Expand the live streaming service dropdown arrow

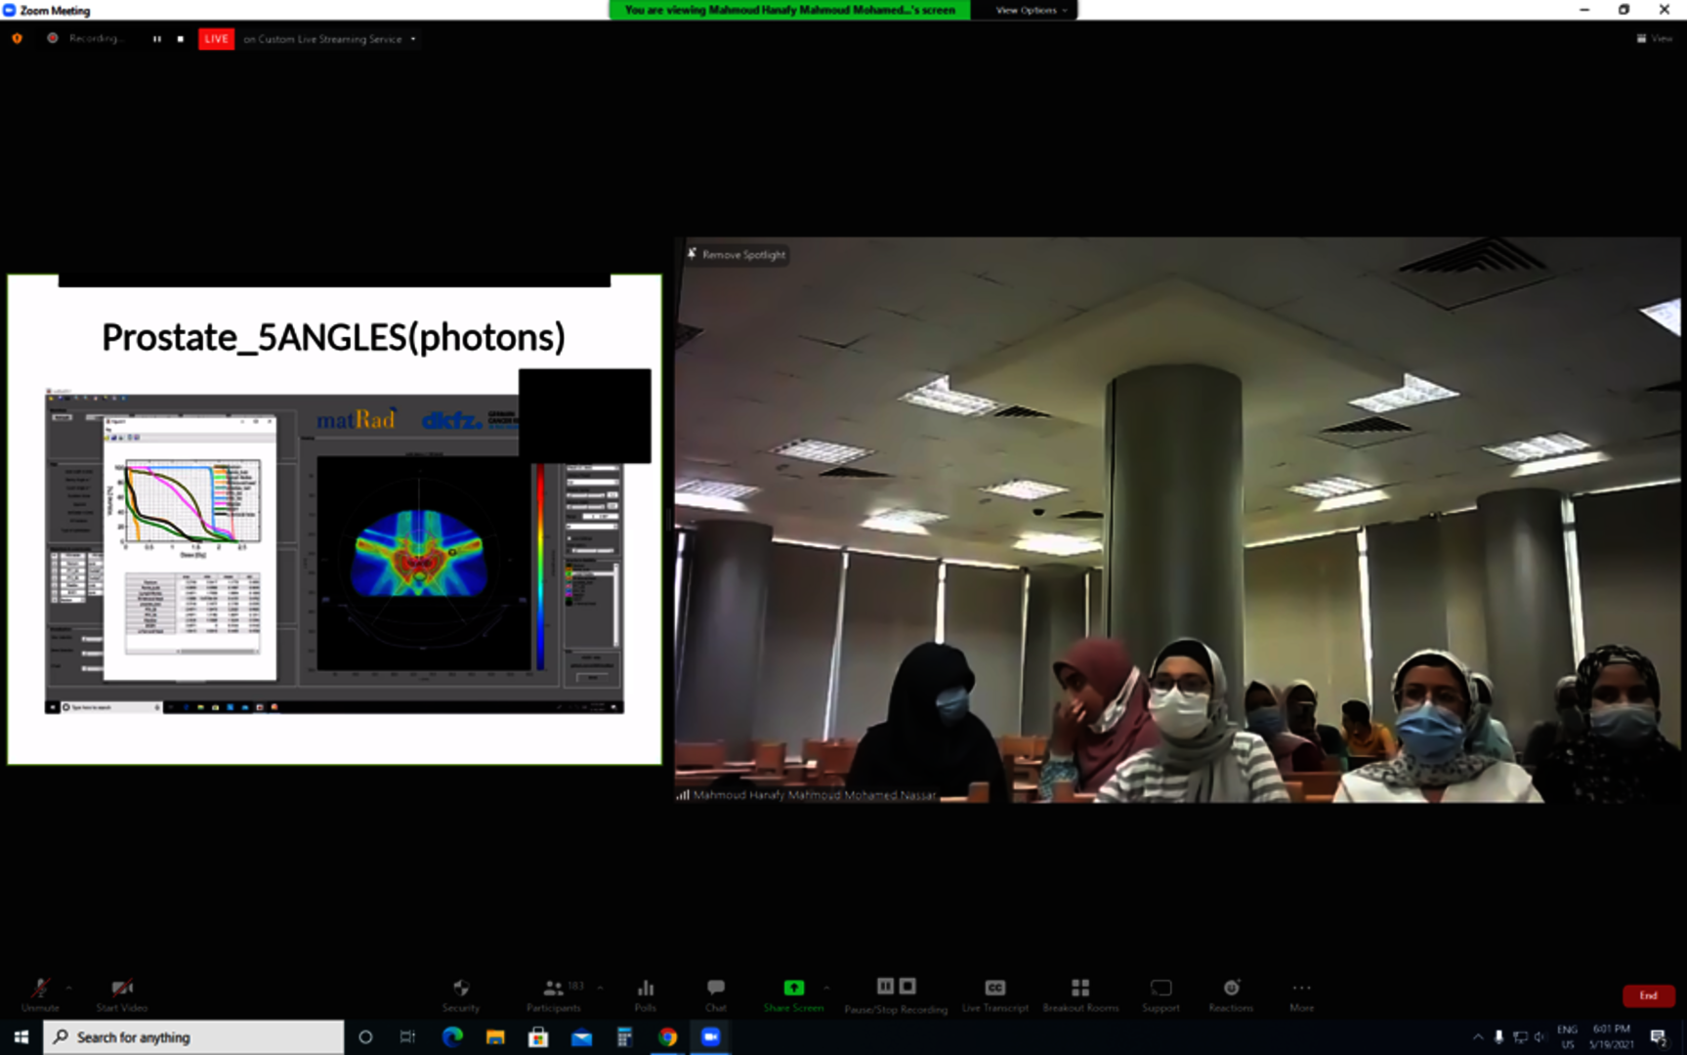pos(413,39)
